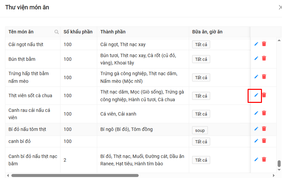Open search in Tên món ăn column header

point(57,32)
